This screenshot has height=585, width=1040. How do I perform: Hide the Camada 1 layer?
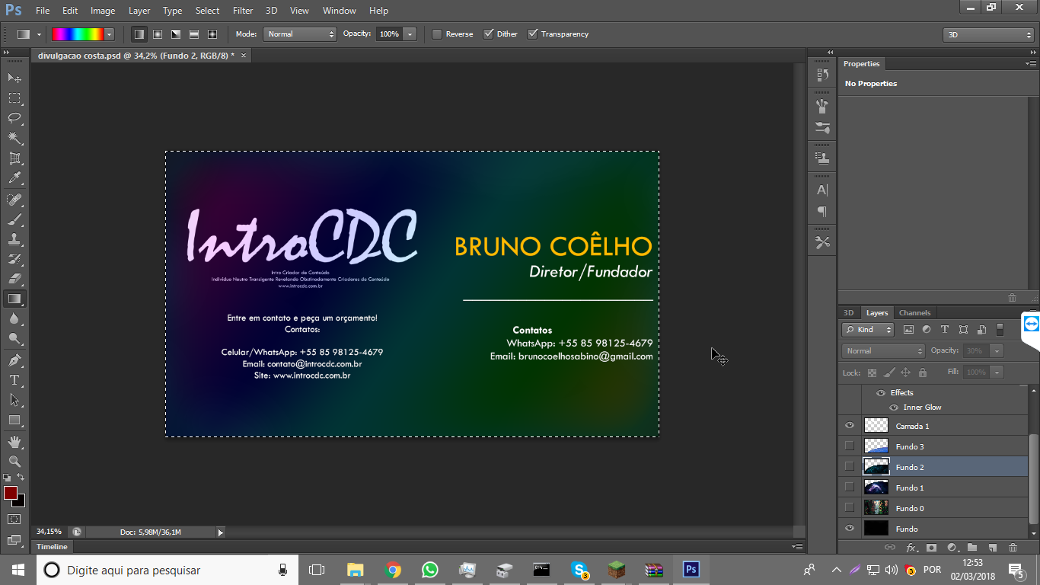pyautogui.click(x=850, y=426)
